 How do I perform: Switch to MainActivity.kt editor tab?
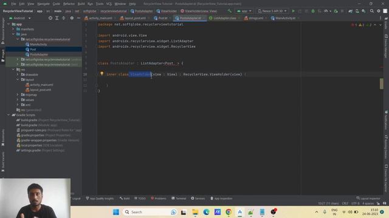(285, 18)
